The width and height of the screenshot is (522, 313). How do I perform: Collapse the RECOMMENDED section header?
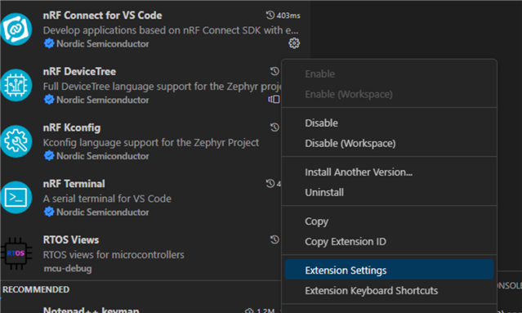[36, 289]
